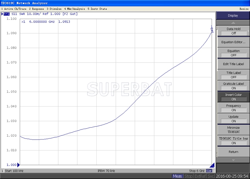The height and width of the screenshot is (179, 250).
Task: Click the Edit Title Label button
Action: tap(233, 64)
